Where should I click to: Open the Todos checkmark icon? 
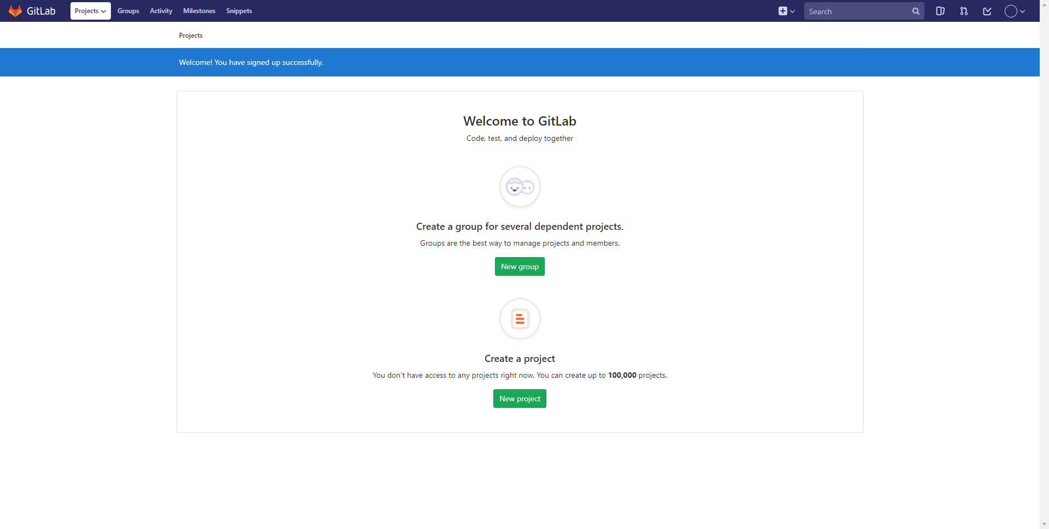[x=987, y=11]
